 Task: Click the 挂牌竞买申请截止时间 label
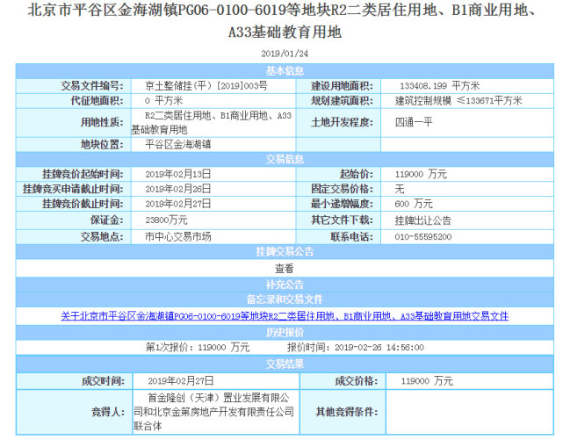coord(73,189)
